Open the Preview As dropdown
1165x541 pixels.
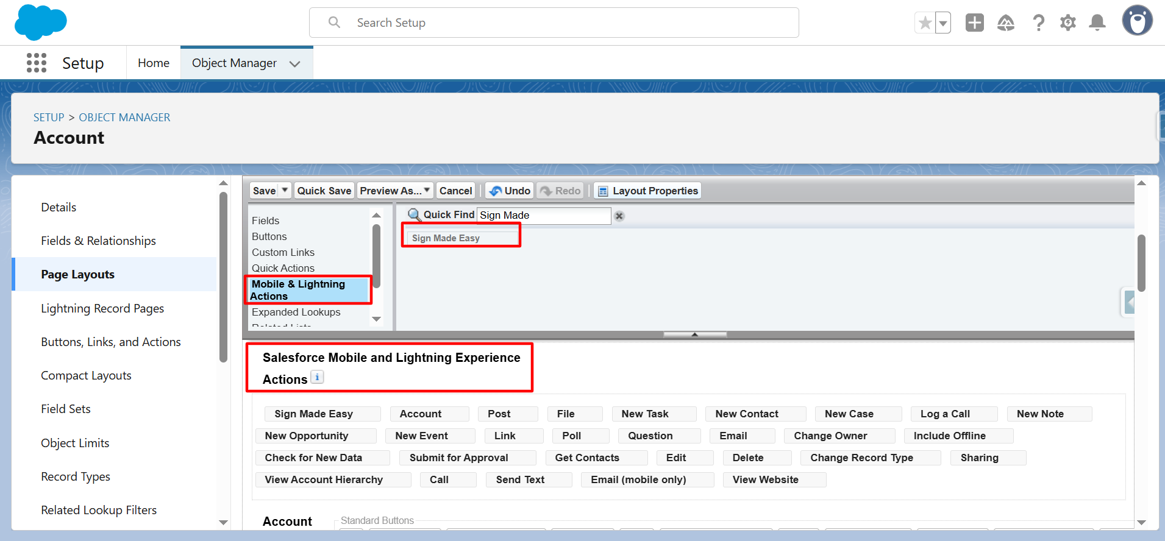point(395,191)
